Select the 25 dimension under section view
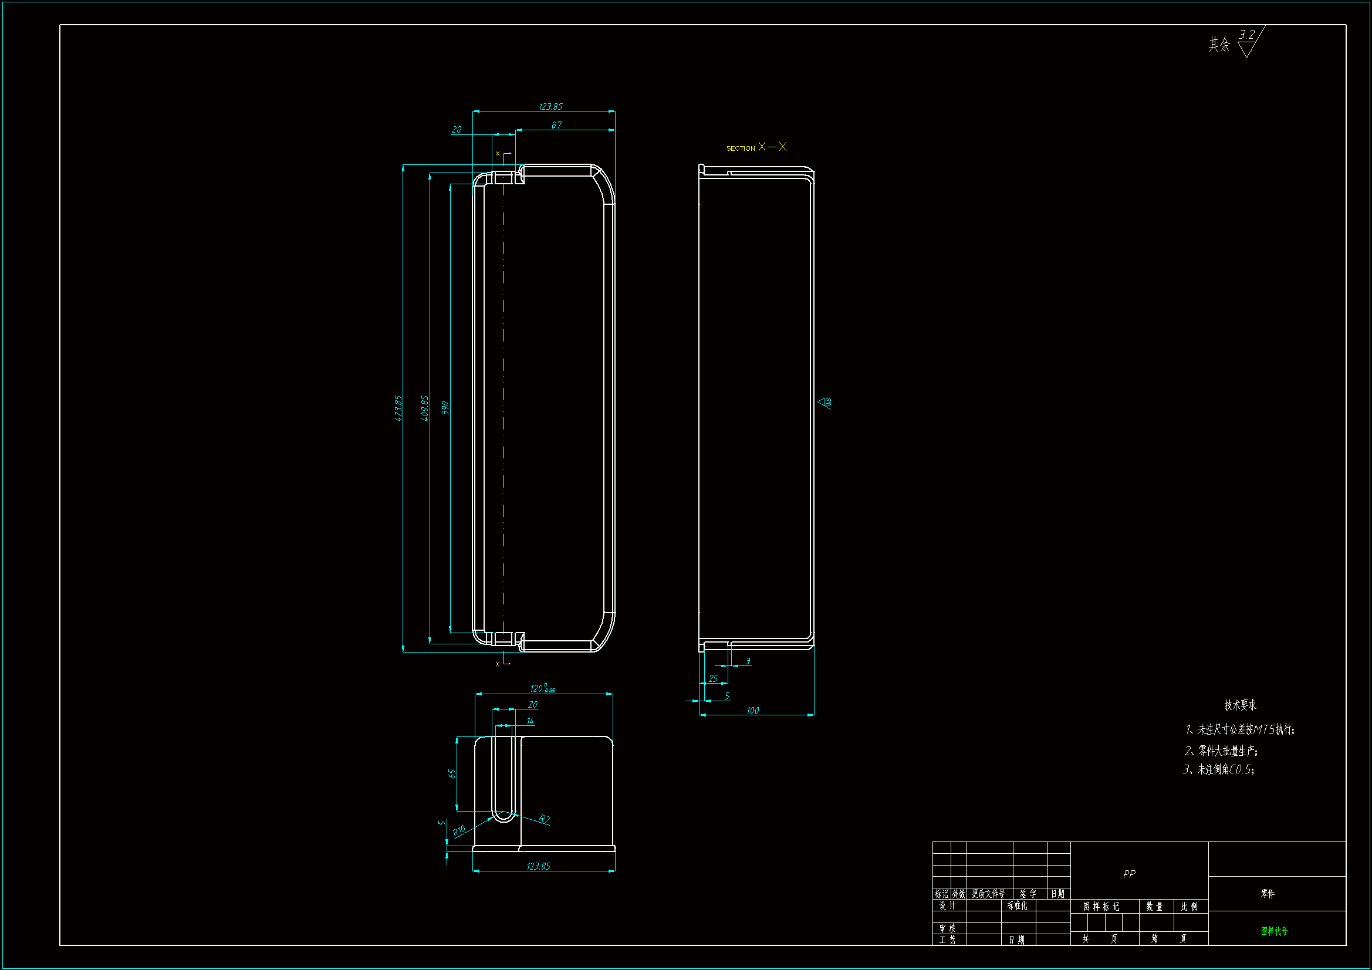This screenshot has width=1372, height=970. (x=713, y=678)
